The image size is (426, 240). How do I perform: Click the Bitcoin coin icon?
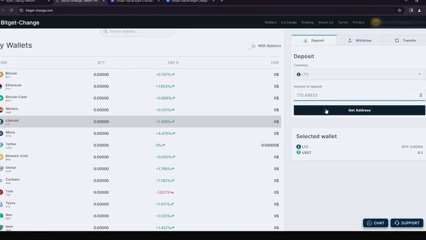(1, 75)
